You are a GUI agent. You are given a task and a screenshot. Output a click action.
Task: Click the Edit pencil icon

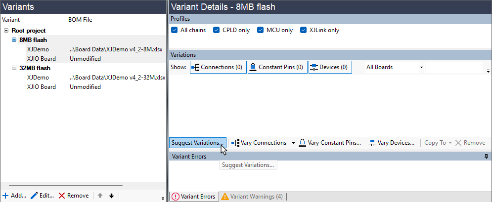pyautogui.click(x=34, y=196)
